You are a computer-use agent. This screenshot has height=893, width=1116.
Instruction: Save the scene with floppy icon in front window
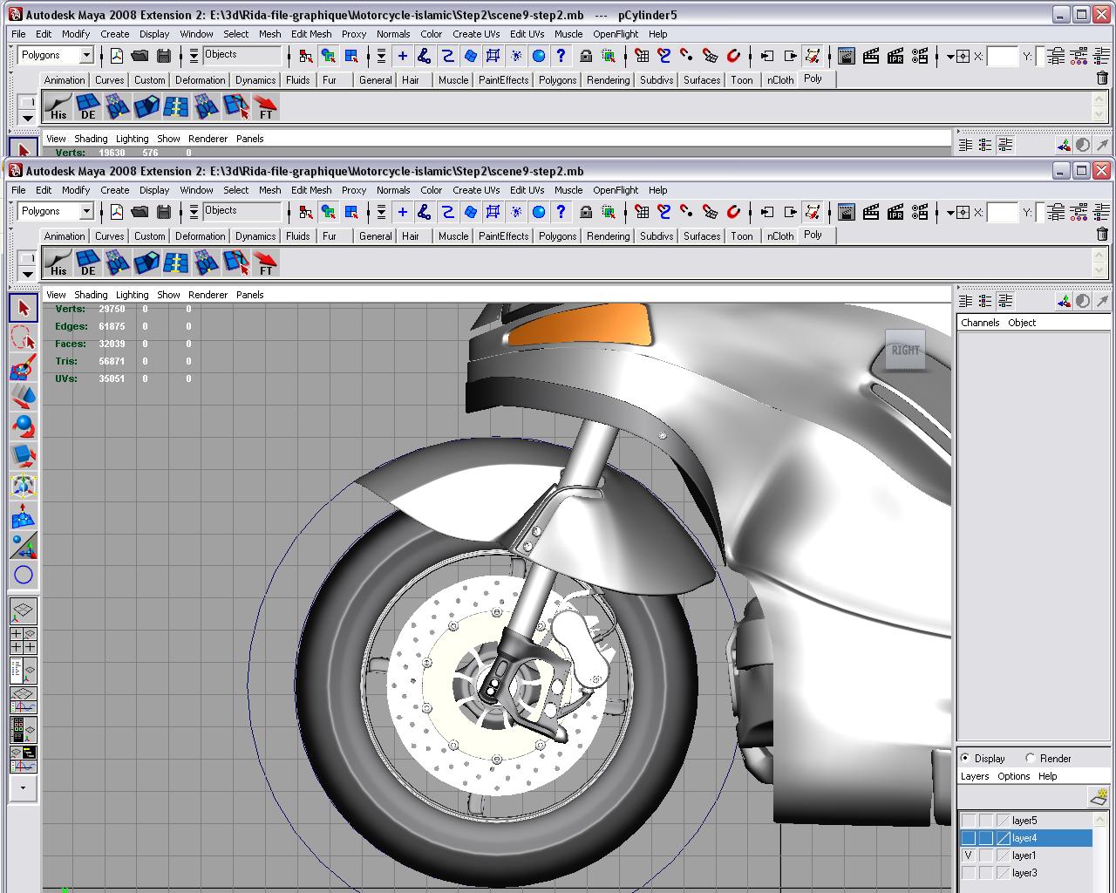[x=163, y=212]
